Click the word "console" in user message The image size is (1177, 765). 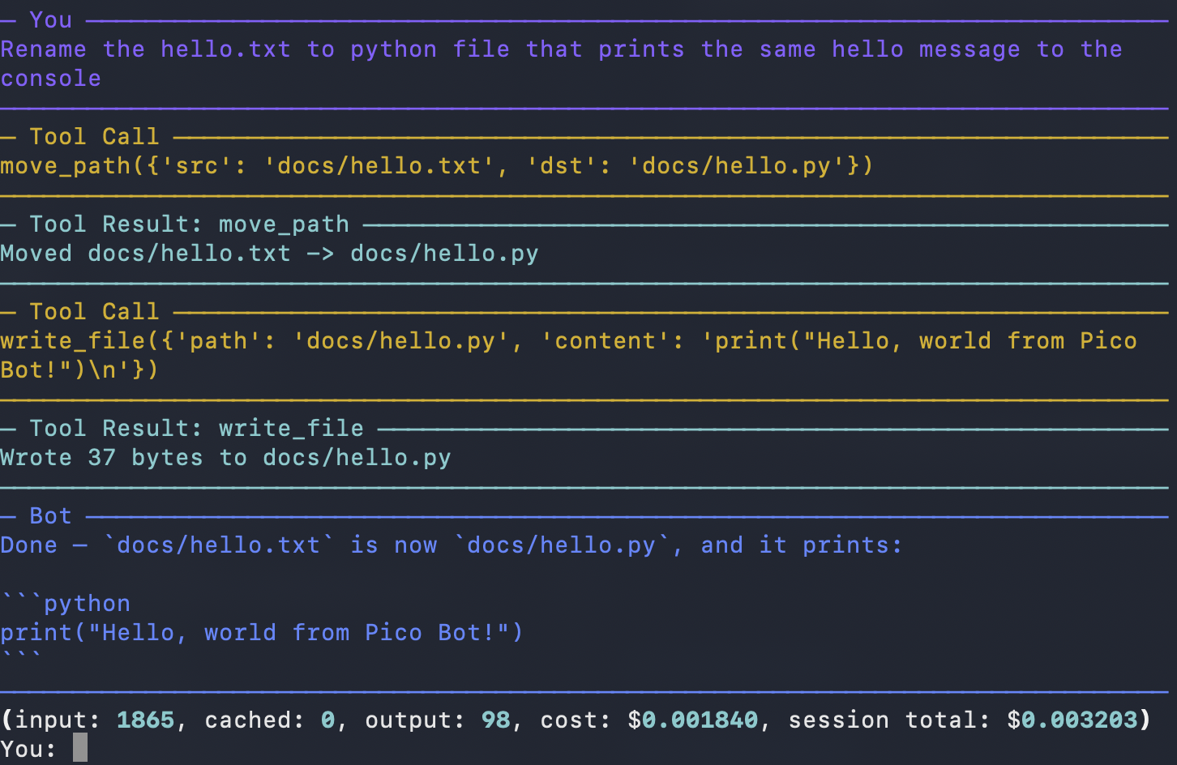51,79
